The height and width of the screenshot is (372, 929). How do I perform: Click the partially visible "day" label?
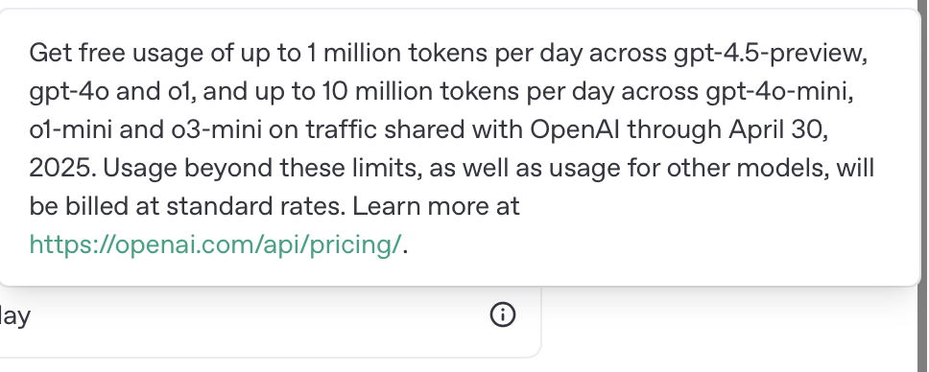tap(14, 315)
